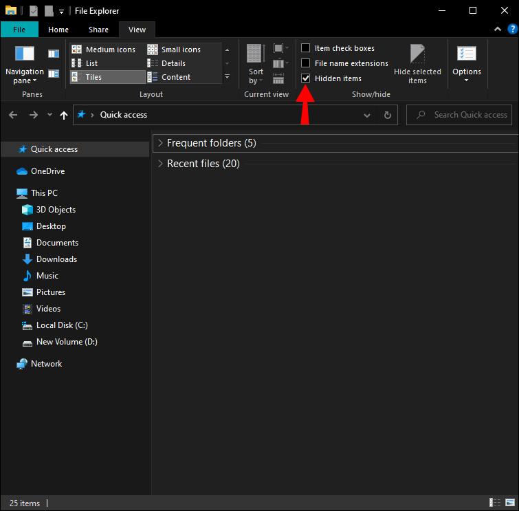Select Quick access in navigation pane

pyautogui.click(x=75, y=149)
